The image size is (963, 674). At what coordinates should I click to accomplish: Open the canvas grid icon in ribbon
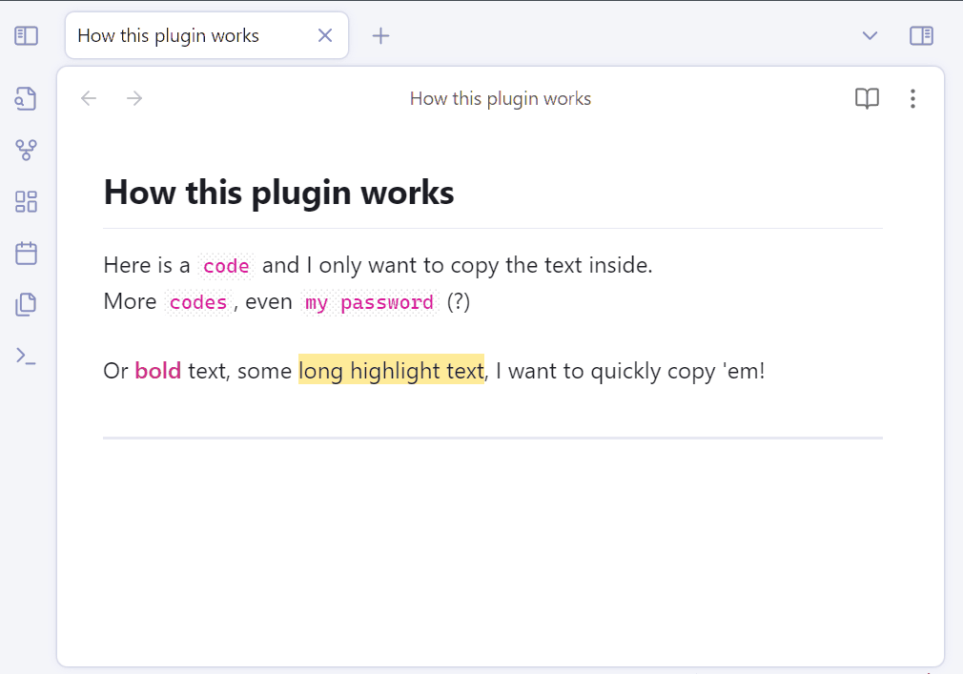26,201
